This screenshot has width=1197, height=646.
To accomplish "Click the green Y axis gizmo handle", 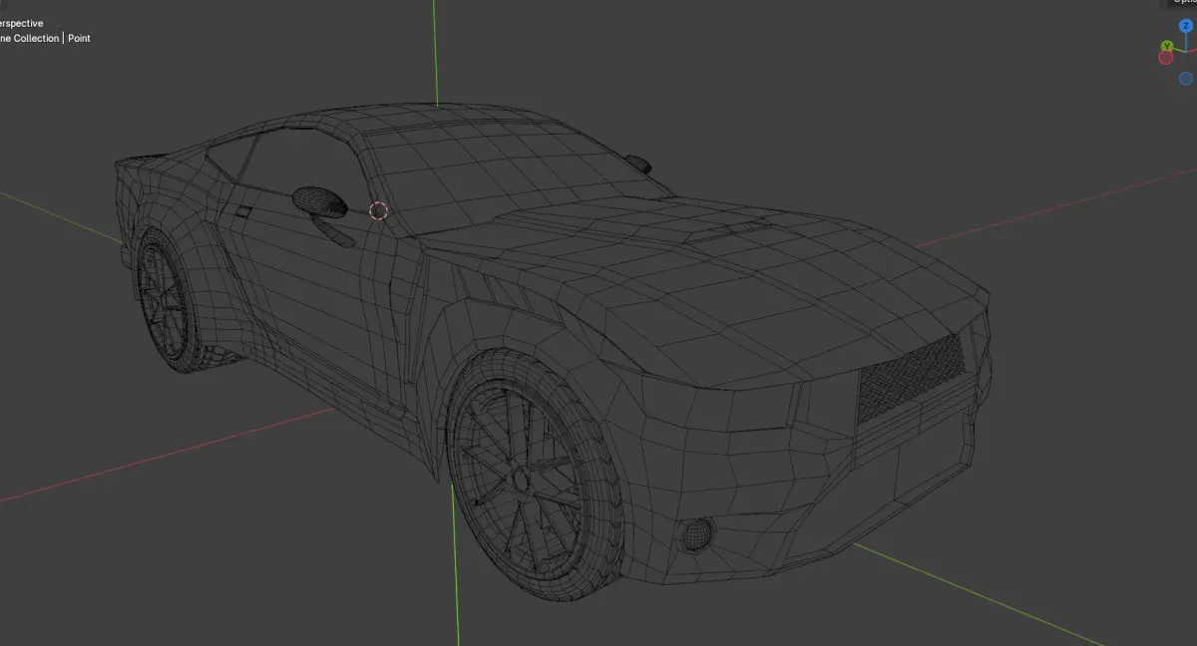I will [x=1167, y=46].
